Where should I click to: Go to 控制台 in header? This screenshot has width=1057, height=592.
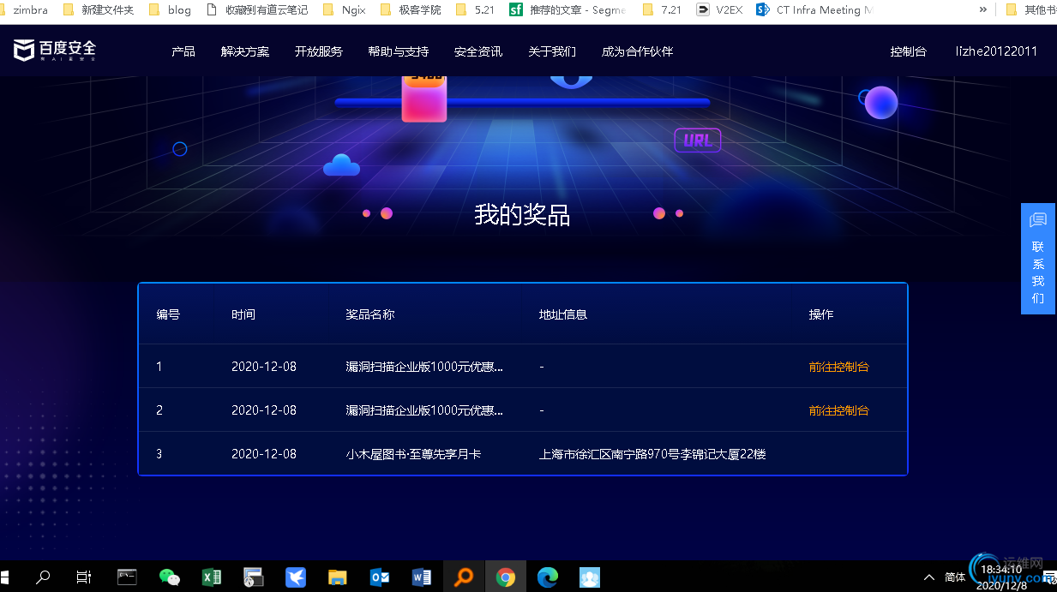pyautogui.click(x=909, y=51)
